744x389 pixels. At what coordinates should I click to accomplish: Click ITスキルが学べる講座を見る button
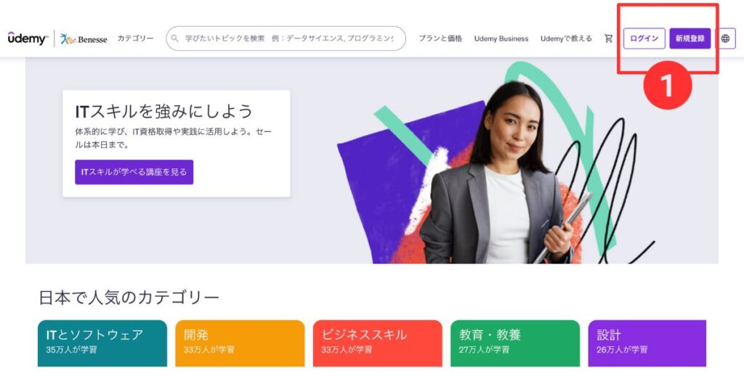[x=134, y=172]
